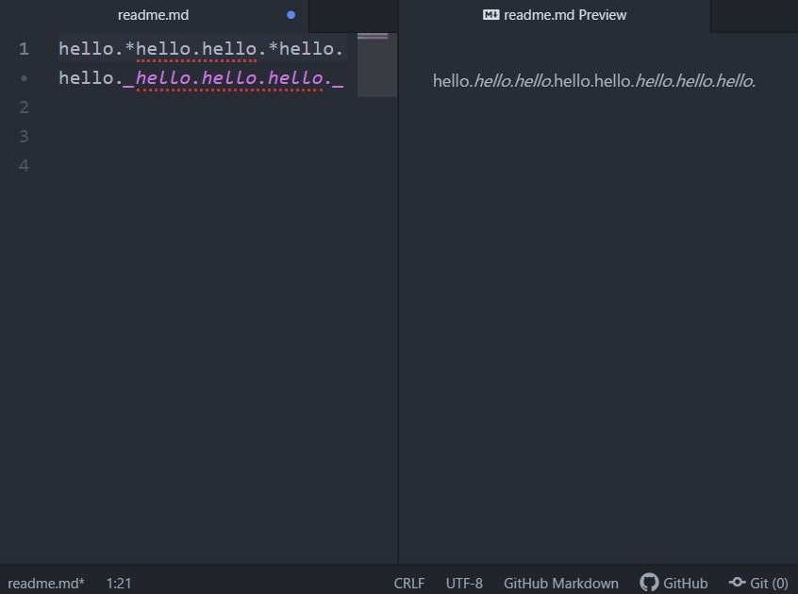Click line number 1 in the gutter
Viewport: 798px width, 594px height.
[24, 49]
